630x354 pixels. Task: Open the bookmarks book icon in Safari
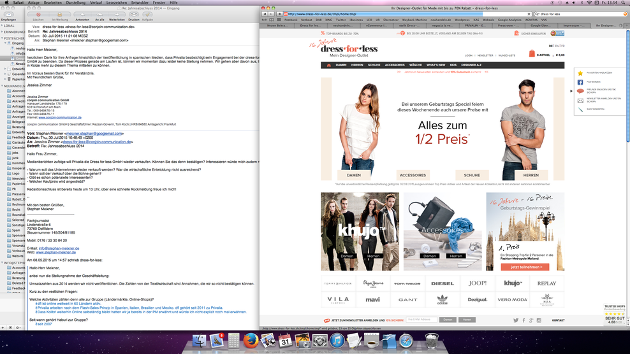[272, 20]
